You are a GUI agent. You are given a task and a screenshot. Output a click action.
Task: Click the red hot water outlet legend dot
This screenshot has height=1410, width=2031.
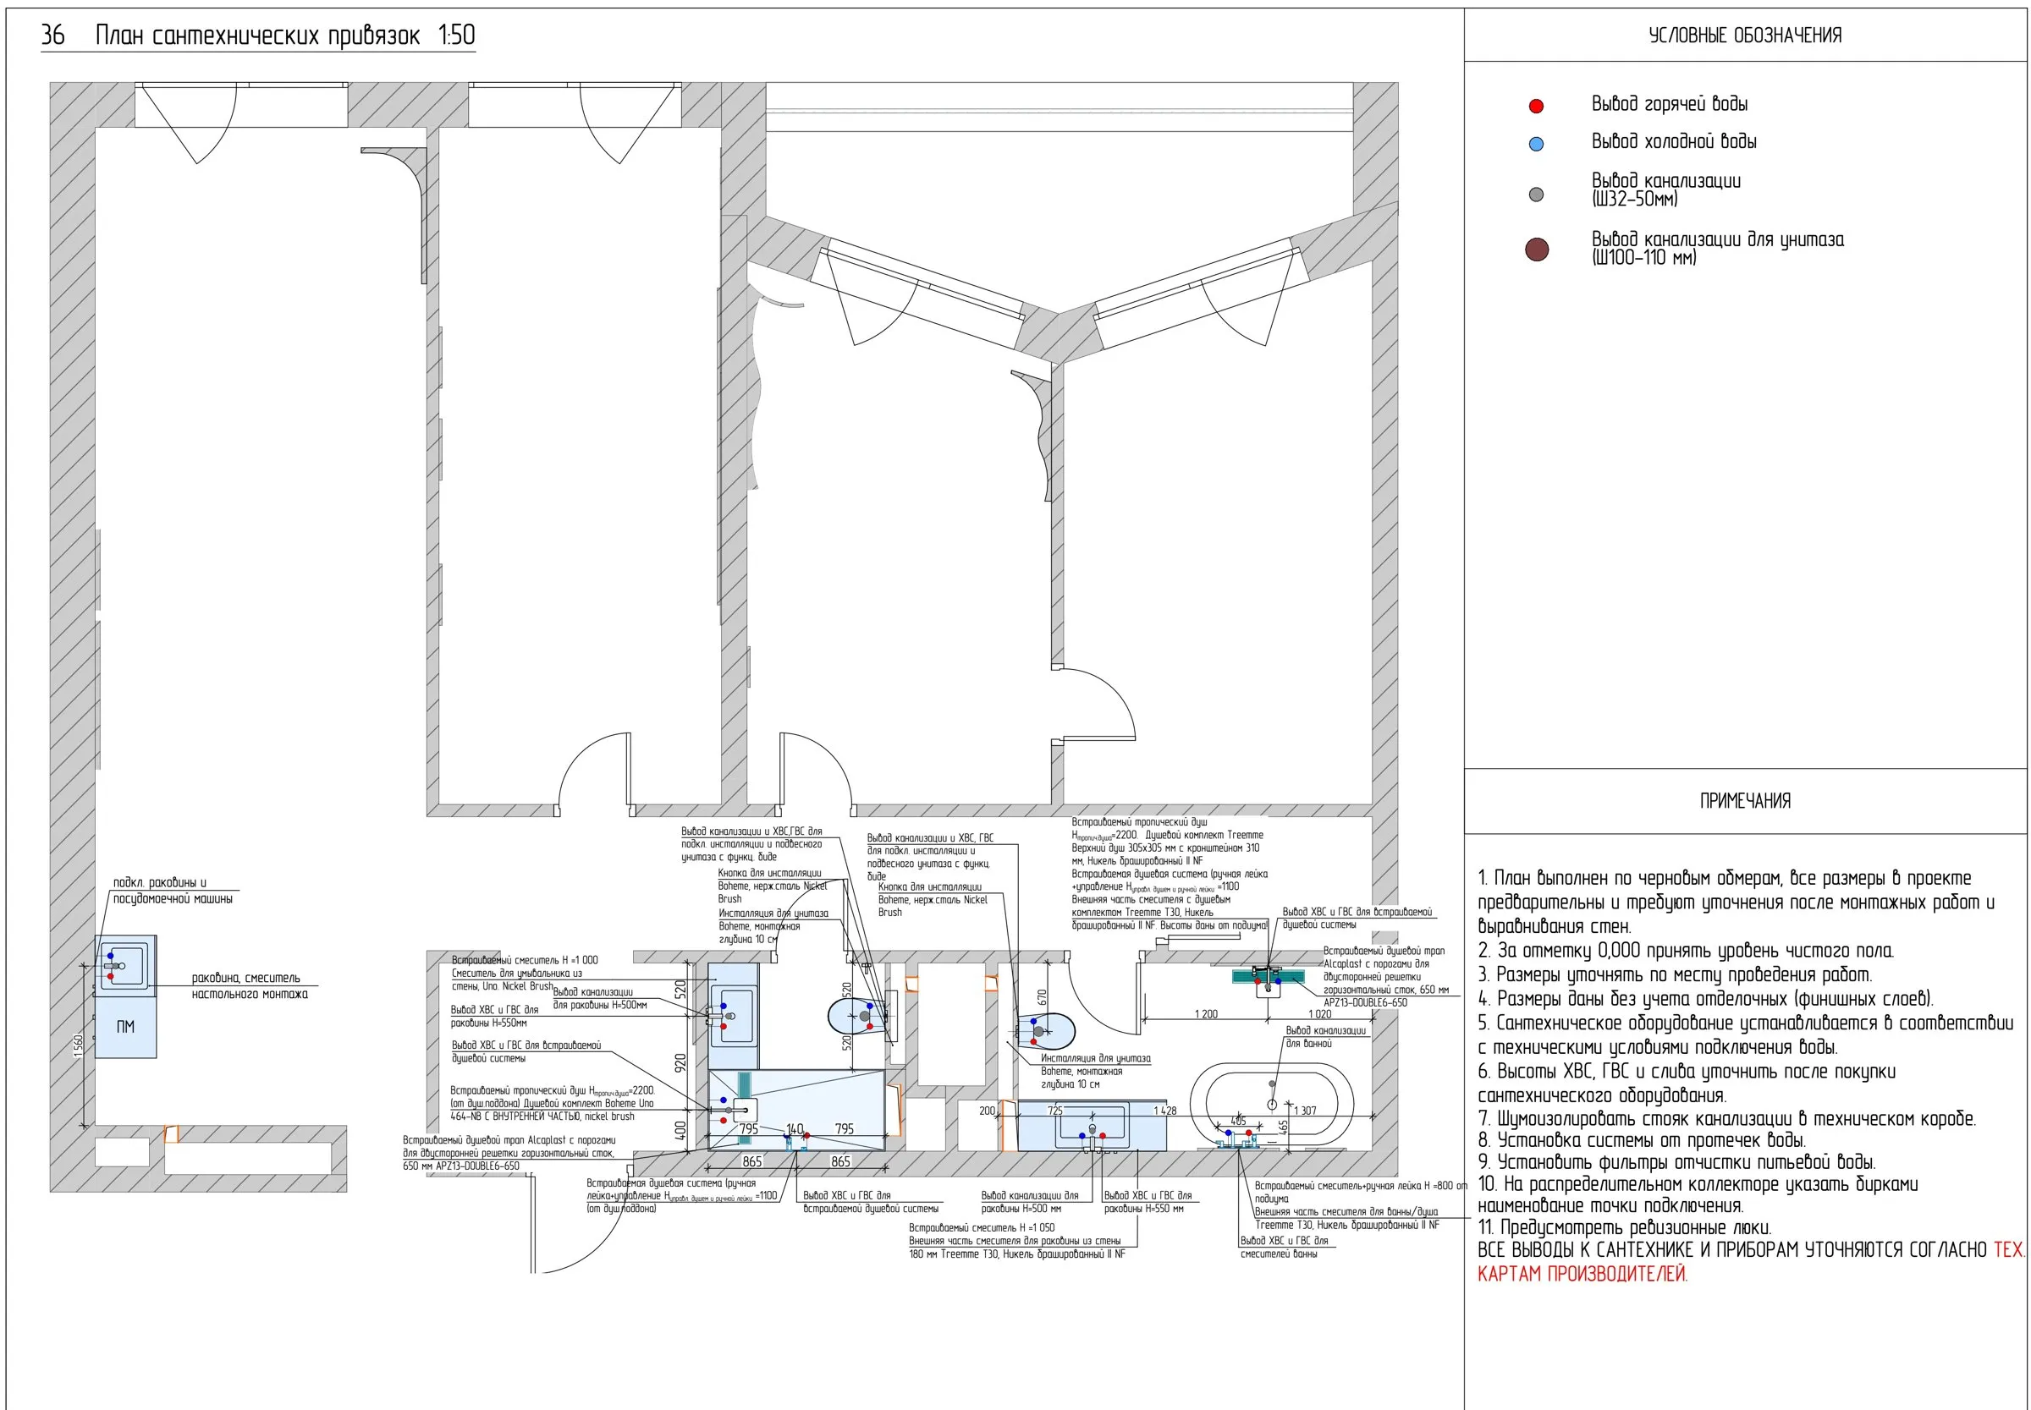[x=1535, y=106]
